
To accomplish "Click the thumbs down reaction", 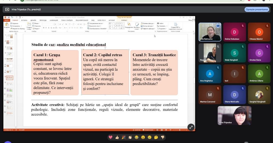I will coord(163,137).
